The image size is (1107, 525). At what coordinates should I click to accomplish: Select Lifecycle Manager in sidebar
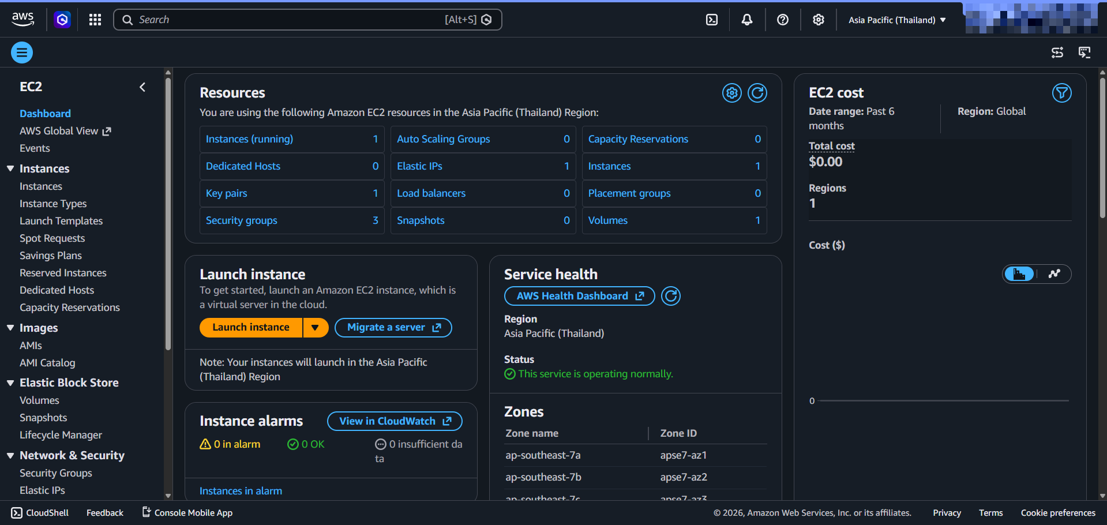click(61, 435)
